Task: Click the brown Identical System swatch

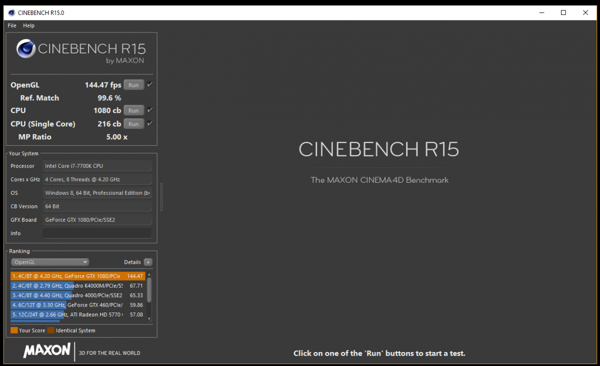Action: pyautogui.click(x=51, y=331)
